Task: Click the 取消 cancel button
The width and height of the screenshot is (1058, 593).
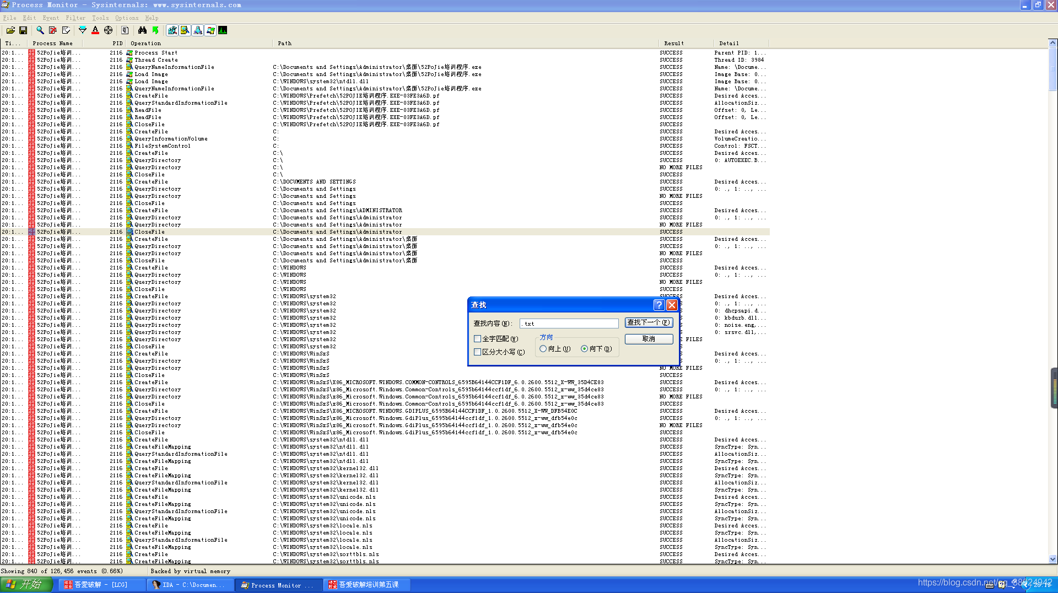Action: [x=649, y=339]
